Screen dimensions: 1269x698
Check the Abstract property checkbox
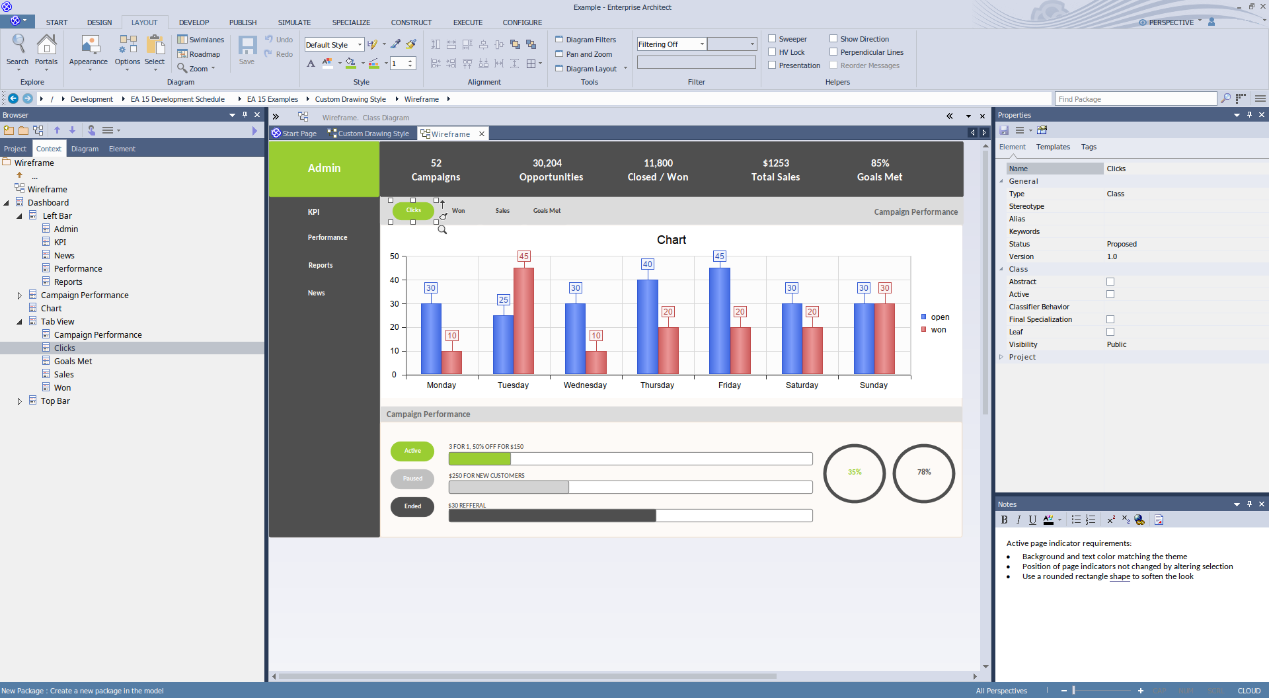[x=1110, y=282]
